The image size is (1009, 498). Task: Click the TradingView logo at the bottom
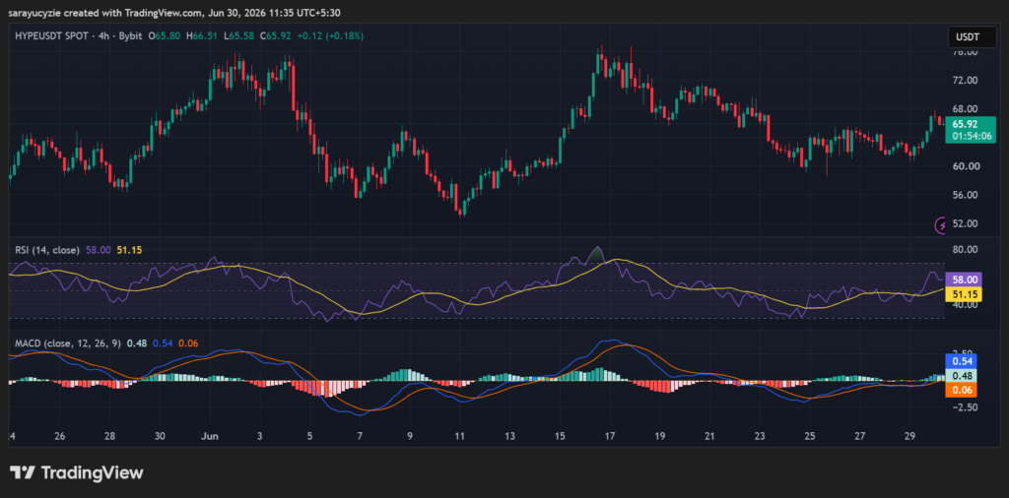(77, 473)
